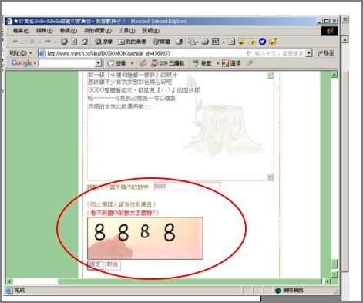Click page vertical scrollbar down arrow

click(334, 274)
